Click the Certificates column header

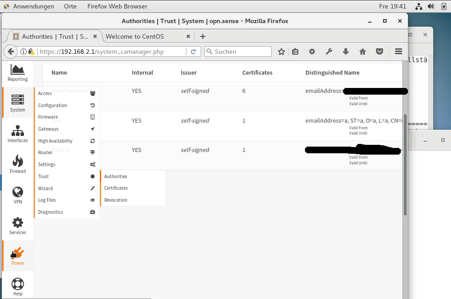coord(257,72)
